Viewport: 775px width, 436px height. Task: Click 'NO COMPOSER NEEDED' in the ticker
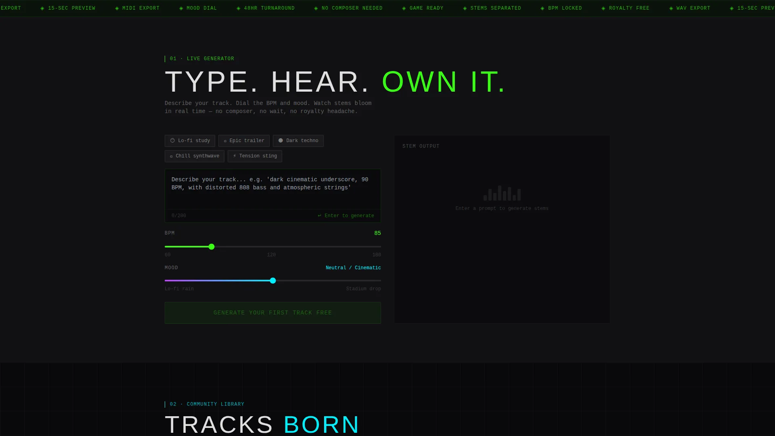(x=352, y=8)
